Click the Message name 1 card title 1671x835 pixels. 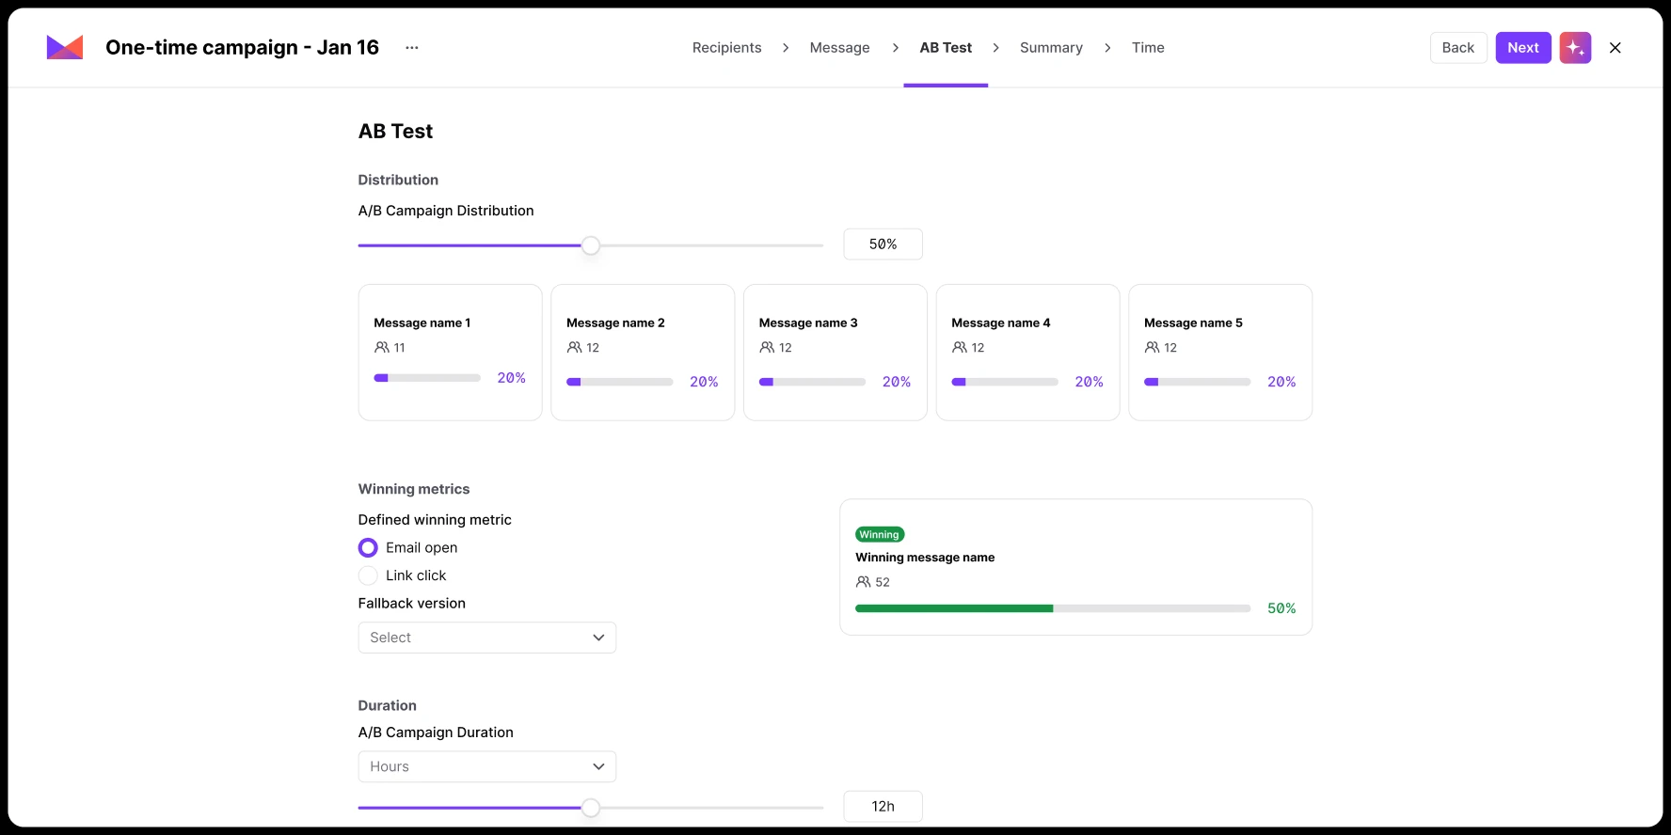(x=422, y=323)
